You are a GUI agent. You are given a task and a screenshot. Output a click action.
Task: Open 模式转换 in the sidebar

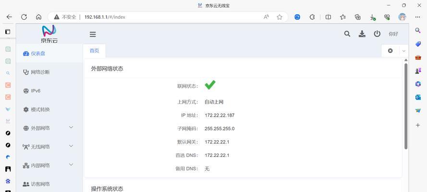(49, 109)
